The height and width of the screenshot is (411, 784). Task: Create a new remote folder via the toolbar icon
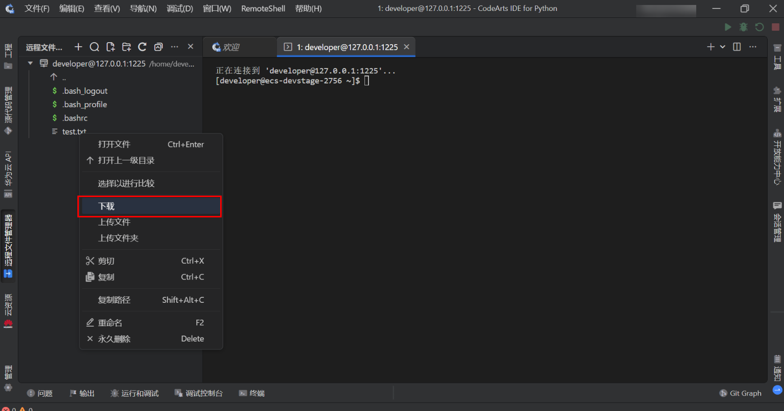point(126,47)
